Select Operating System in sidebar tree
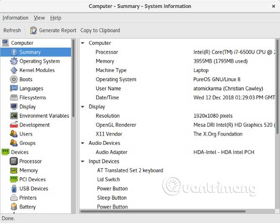Viewport: 280px width, 223px height. 40,61
